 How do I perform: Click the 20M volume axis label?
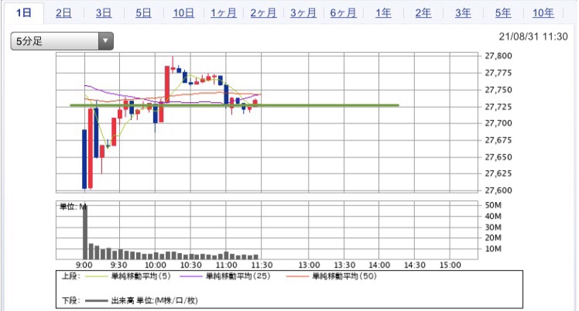pos(493,238)
